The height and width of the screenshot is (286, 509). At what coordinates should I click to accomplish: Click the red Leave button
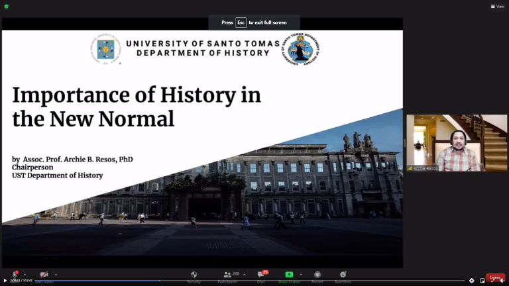click(495, 277)
